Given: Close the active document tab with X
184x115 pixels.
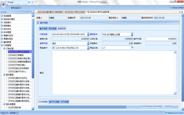Looking at the screenshot, I should pos(182,12).
